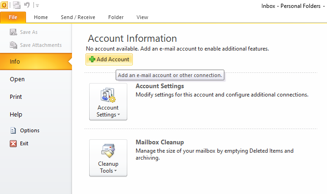The width and height of the screenshot is (327, 194).
Task: Open the File tab
Action: [x=13, y=17]
